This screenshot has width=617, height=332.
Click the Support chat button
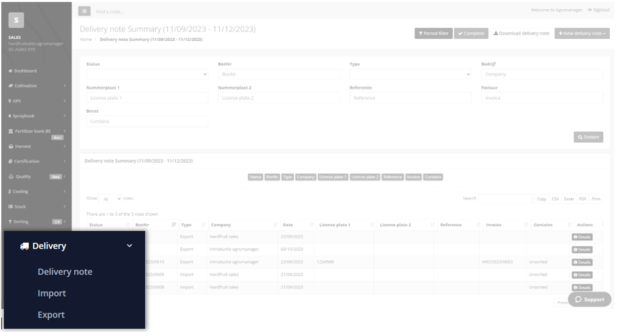pyautogui.click(x=589, y=299)
